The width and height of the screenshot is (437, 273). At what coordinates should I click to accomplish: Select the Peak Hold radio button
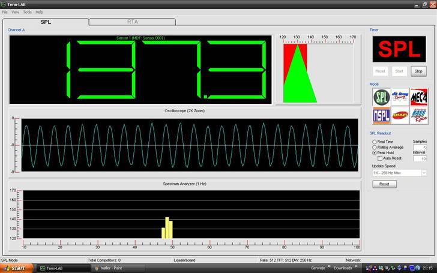click(x=375, y=152)
